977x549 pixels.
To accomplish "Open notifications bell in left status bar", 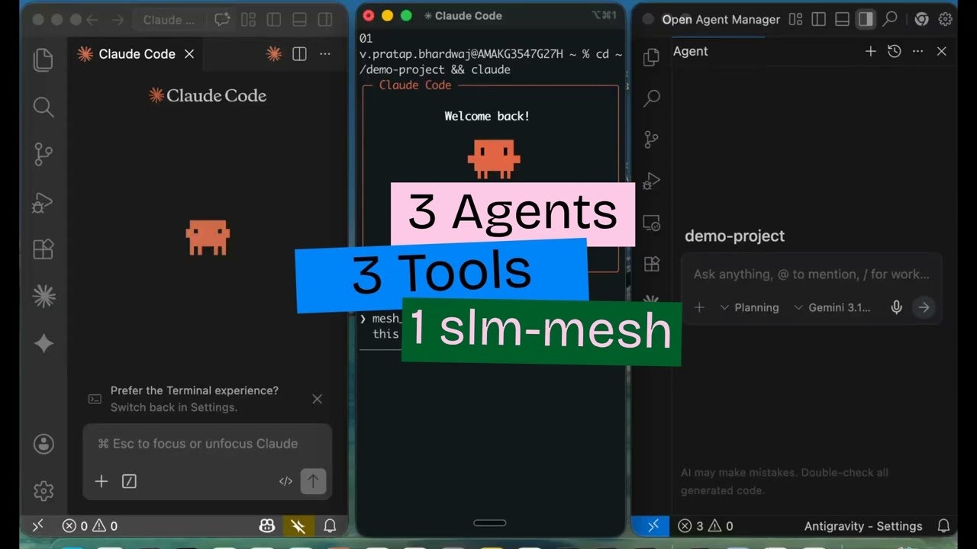I will (330, 525).
